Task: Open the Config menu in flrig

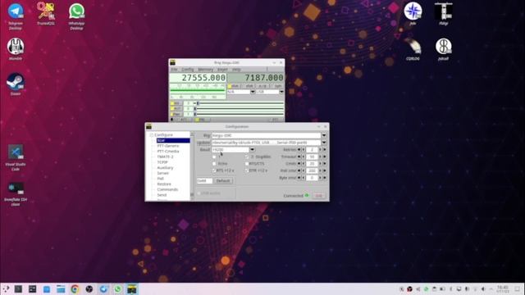Action: tap(188, 70)
